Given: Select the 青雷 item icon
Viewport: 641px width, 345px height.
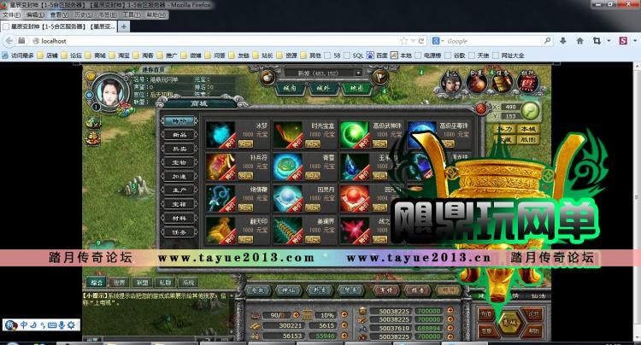Looking at the screenshot, I should pos(288,167).
